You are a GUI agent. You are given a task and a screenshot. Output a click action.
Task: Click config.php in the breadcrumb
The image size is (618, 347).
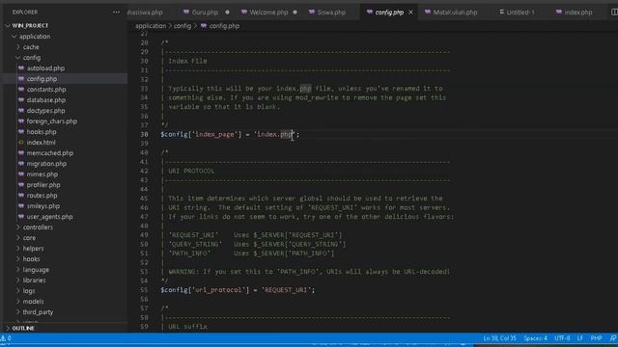tap(224, 26)
